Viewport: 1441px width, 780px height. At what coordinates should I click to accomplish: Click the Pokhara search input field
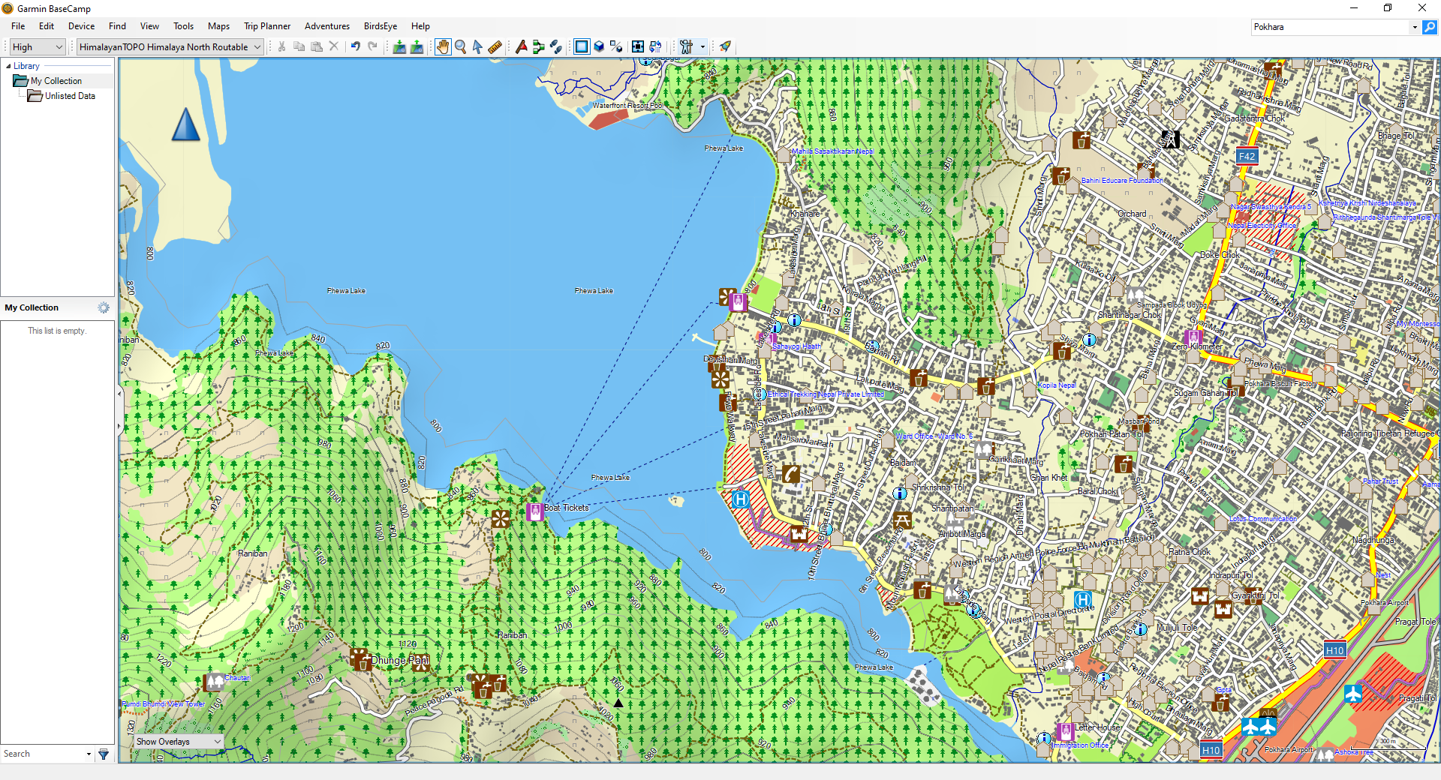coord(1330,27)
